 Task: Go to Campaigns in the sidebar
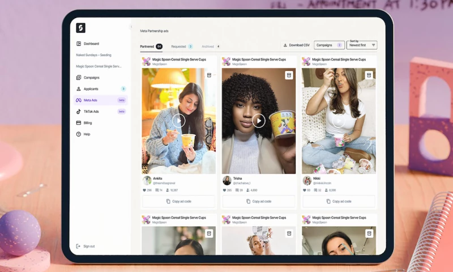(x=91, y=78)
